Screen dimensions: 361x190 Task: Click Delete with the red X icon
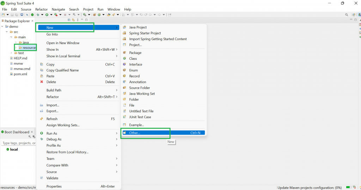(78, 82)
